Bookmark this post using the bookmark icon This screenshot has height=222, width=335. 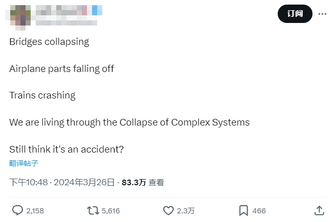point(243,210)
